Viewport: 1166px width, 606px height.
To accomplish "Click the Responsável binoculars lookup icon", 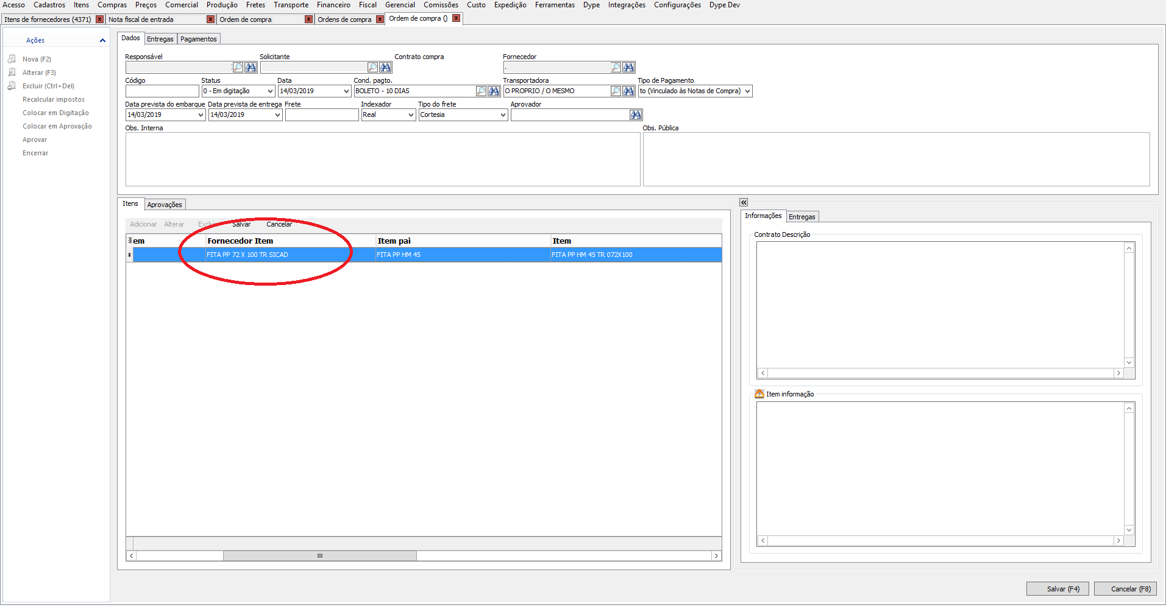I will [251, 67].
